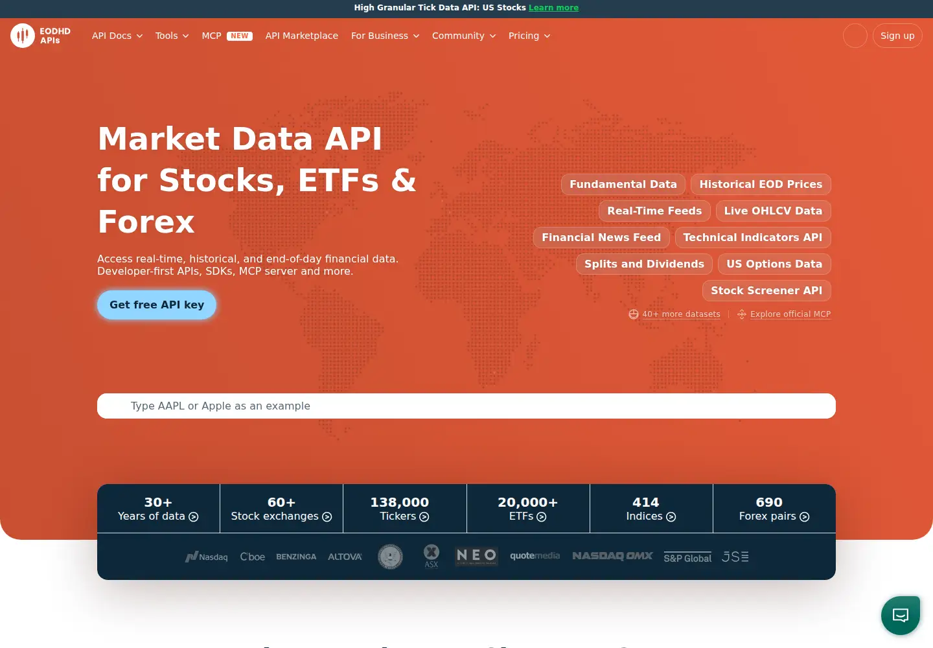Click the 138,000 Tickers stat
This screenshot has width=933, height=648.
tap(405, 509)
